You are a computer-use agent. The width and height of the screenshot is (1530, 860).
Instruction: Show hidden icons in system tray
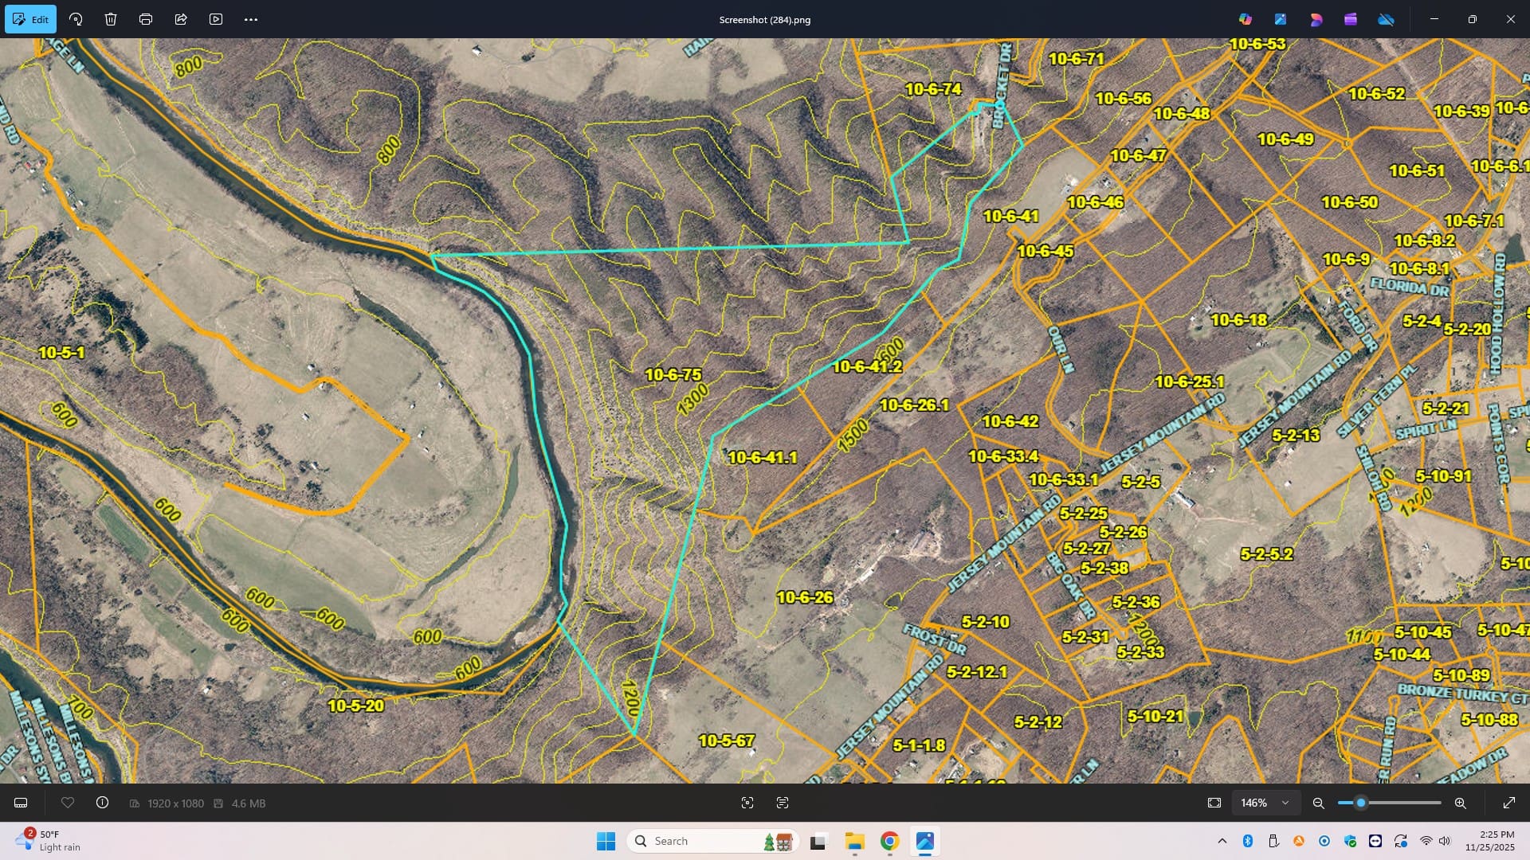(x=1222, y=841)
